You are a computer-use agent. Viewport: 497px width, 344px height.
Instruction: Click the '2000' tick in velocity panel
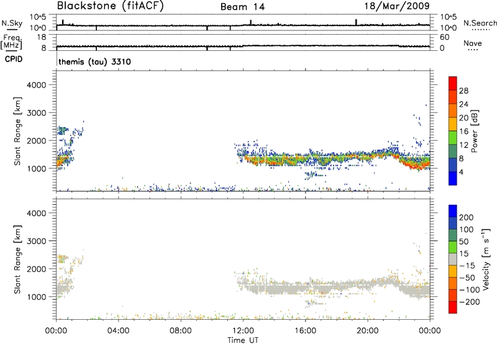click(37, 269)
